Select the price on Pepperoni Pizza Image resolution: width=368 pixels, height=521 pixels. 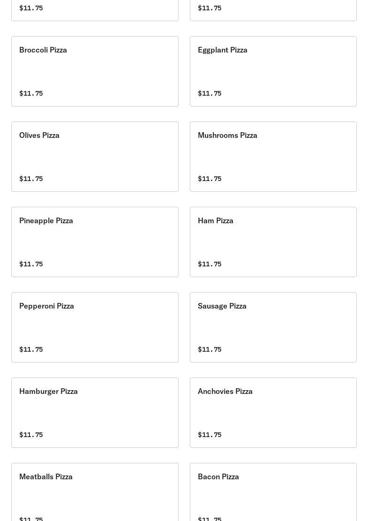(31, 349)
